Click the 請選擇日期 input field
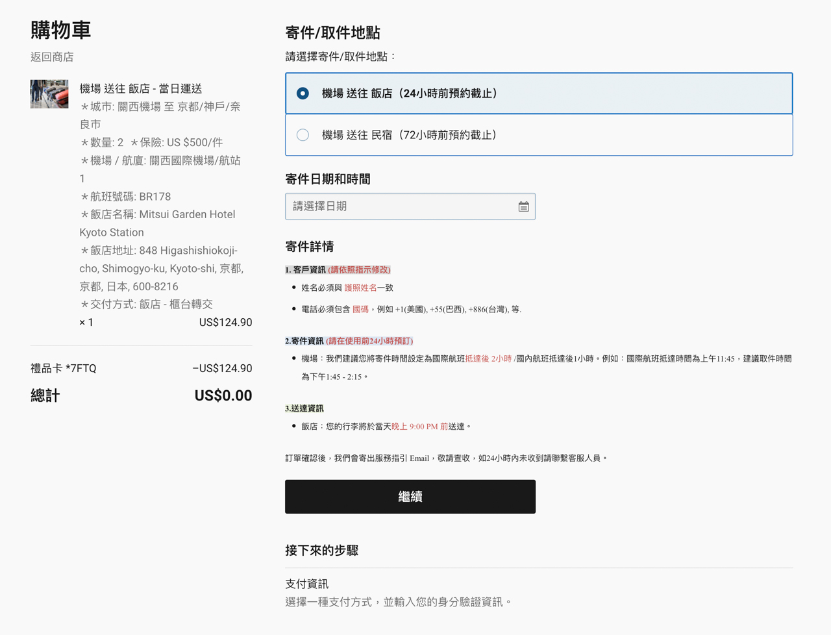Screen dimensions: 831x635 click(x=410, y=206)
